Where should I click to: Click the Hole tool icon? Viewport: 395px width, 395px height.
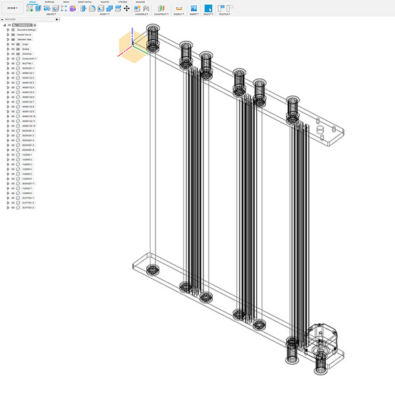tap(55, 9)
